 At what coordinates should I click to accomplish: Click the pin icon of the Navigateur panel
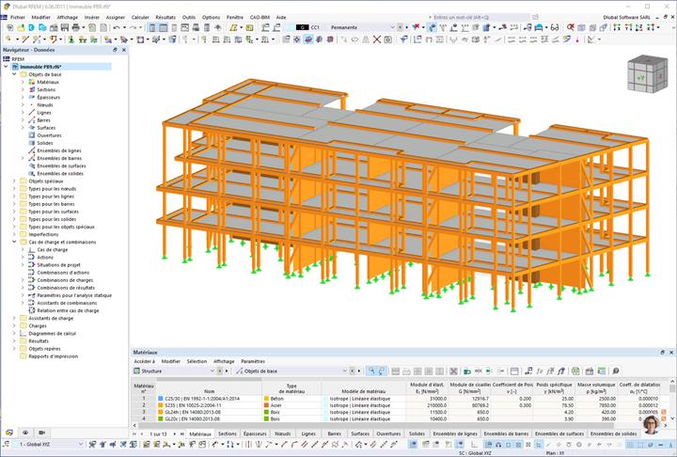115,50
